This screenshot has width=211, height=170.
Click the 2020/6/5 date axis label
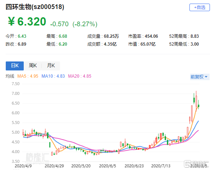pyautogui.click(x=107, y=166)
